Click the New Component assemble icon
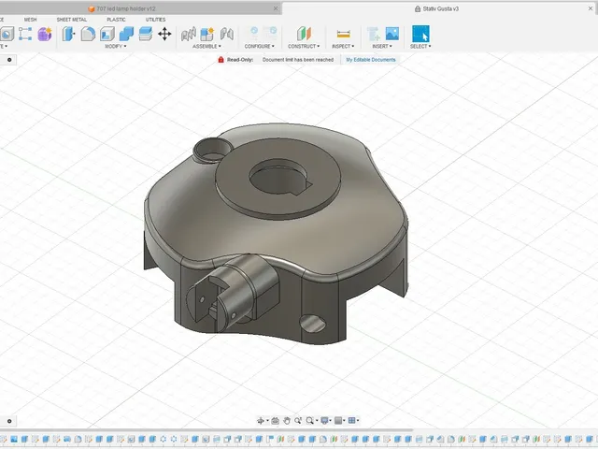Screen dimensions: 598x449 [x=207, y=34]
